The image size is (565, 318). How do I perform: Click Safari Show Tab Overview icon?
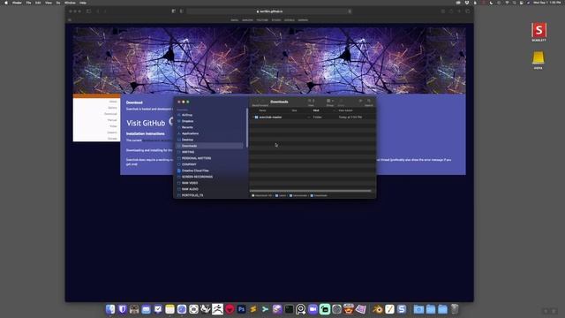tap(468, 11)
